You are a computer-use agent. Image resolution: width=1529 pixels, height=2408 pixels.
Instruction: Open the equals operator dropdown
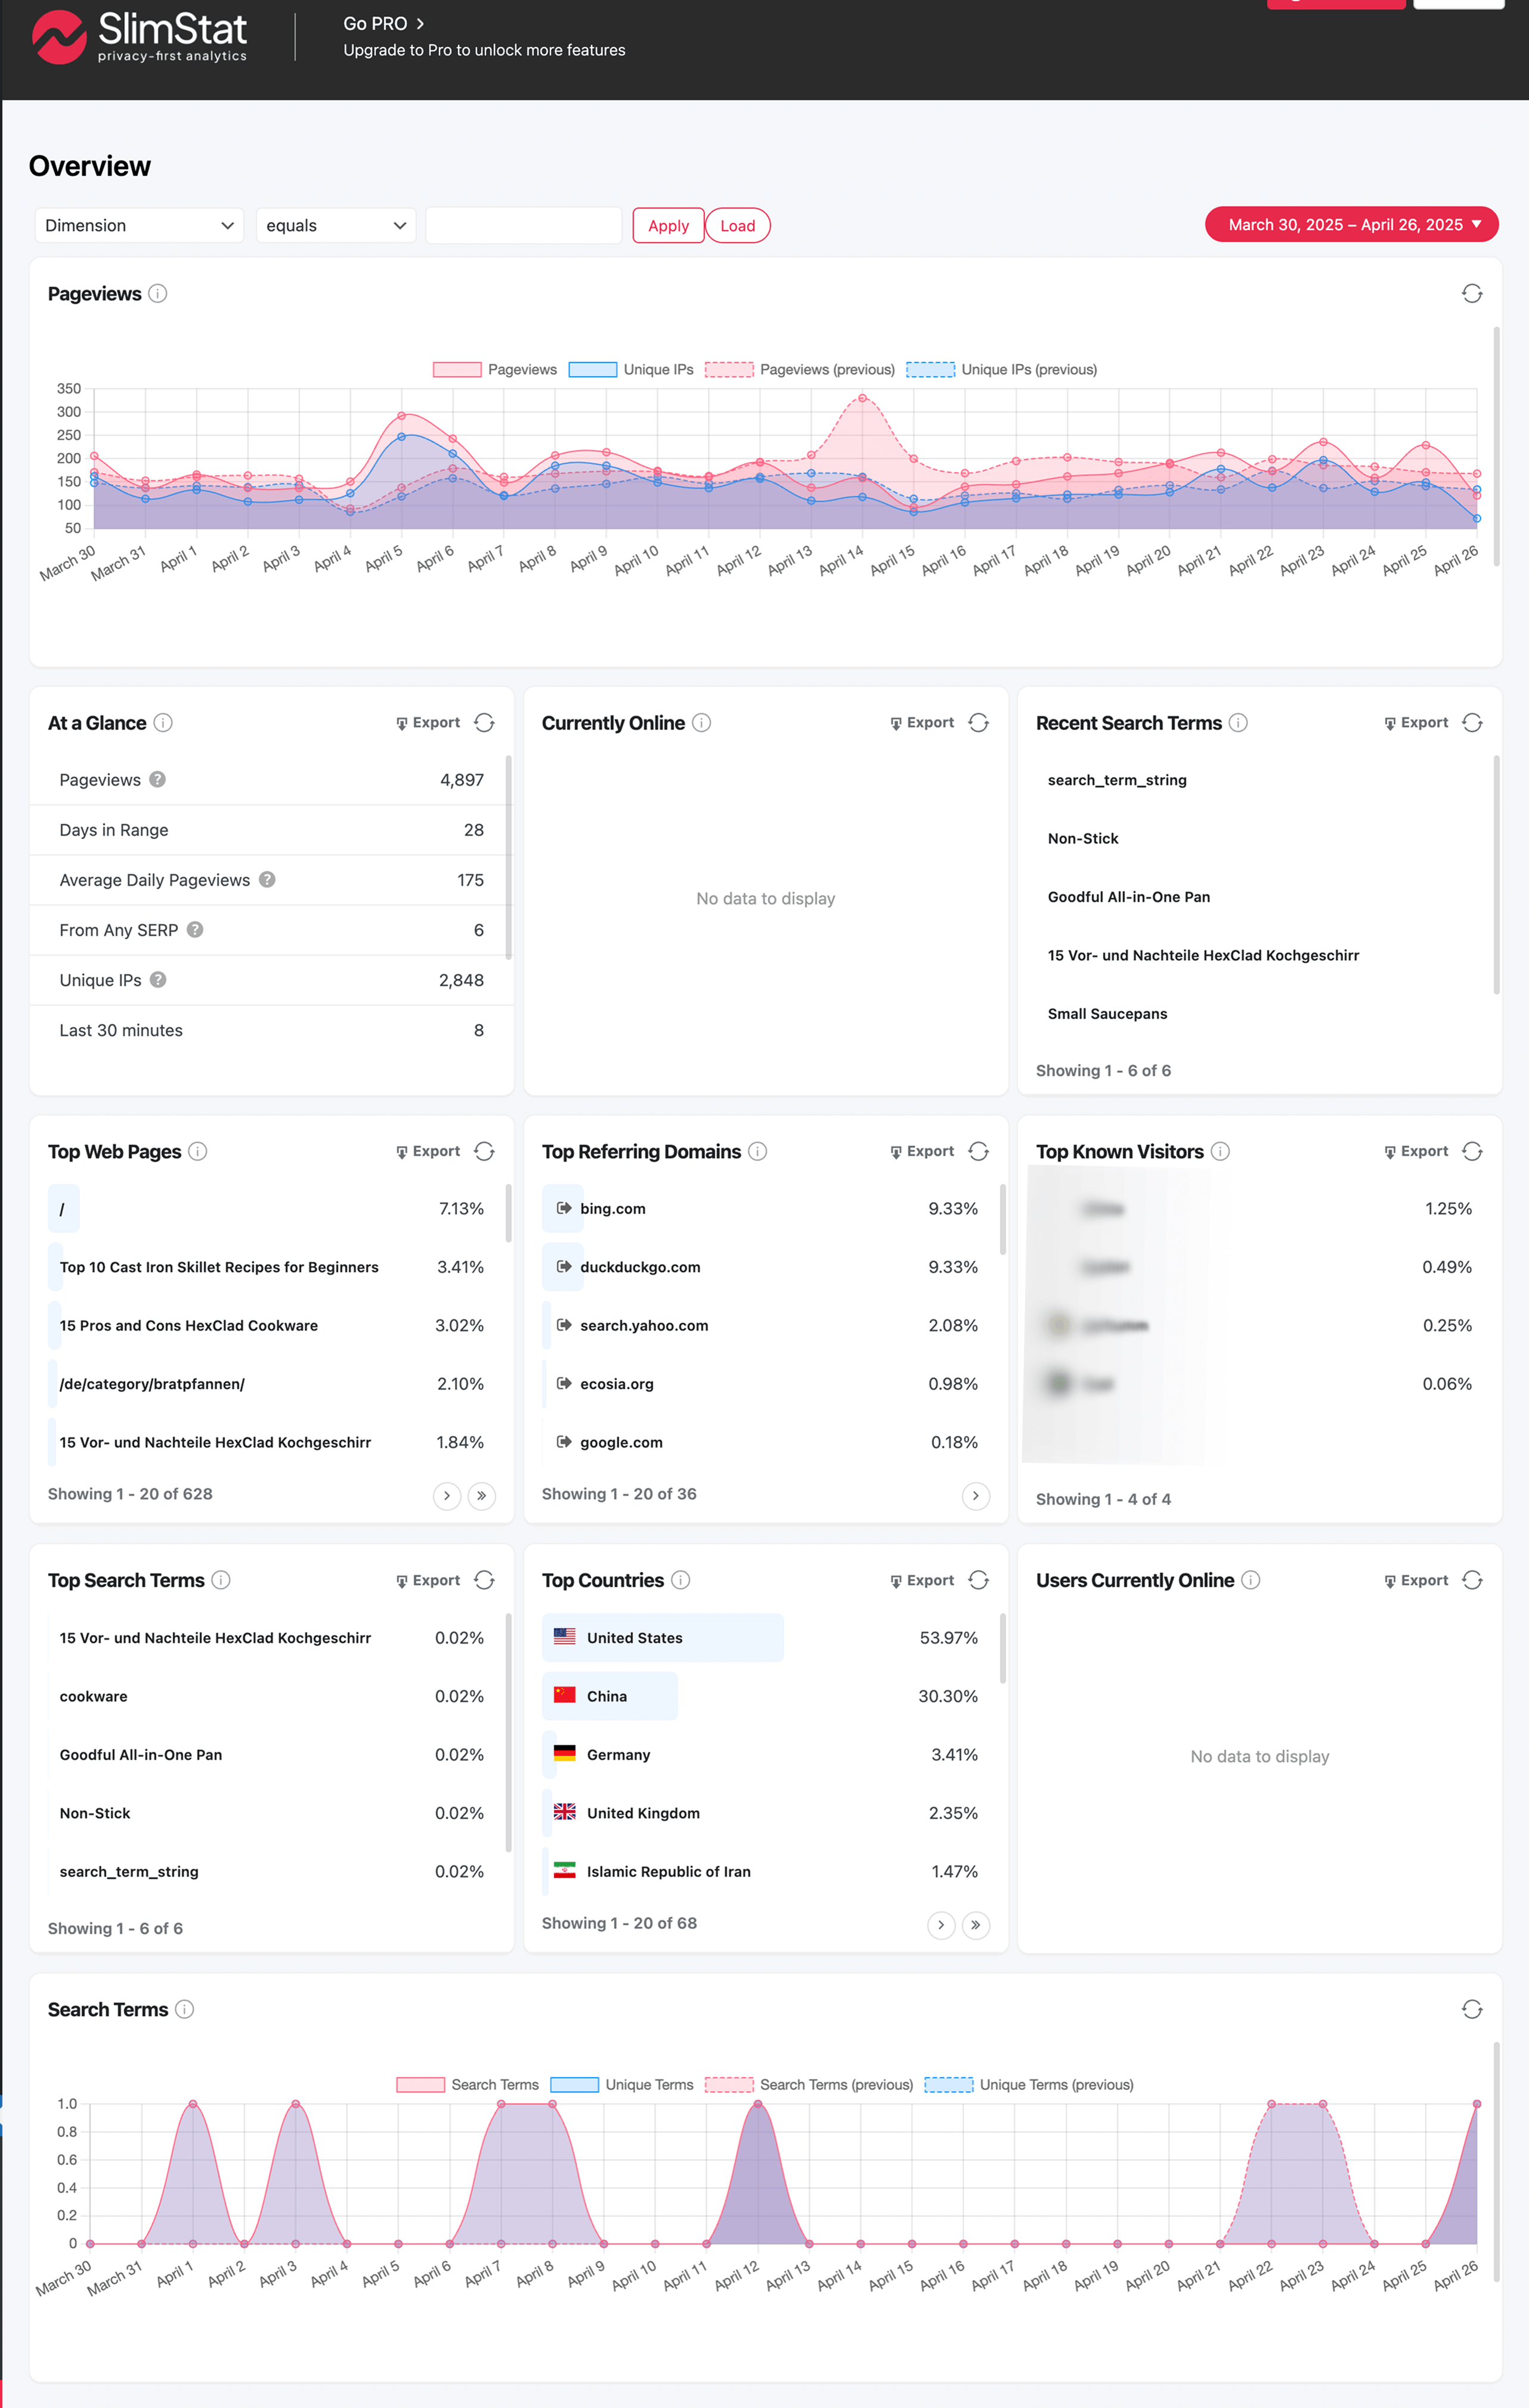[336, 226]
